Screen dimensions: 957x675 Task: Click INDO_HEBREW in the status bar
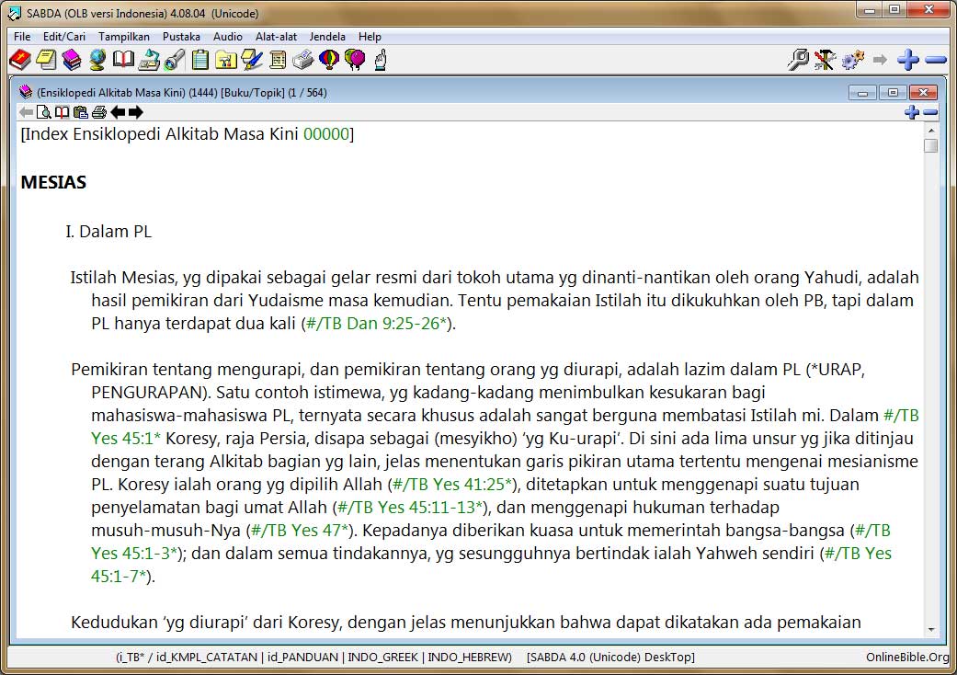pos(468,658)
